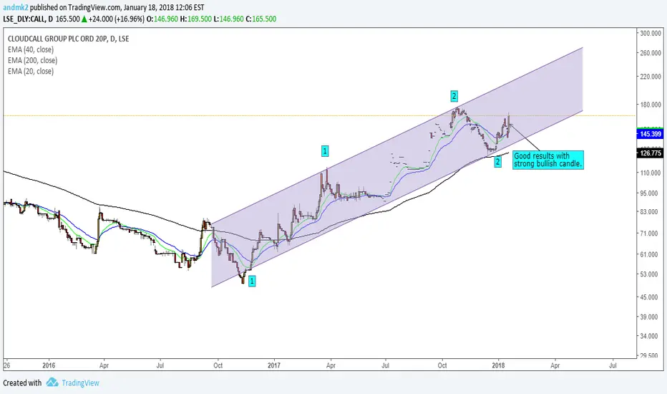Select the Good results with strong bullish candle note

(548, 160)
